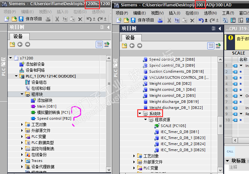The width and height of the screenshot is (249, 174).
Task: Click Copy icon in left window toolbar
Action: pos(65,19)
